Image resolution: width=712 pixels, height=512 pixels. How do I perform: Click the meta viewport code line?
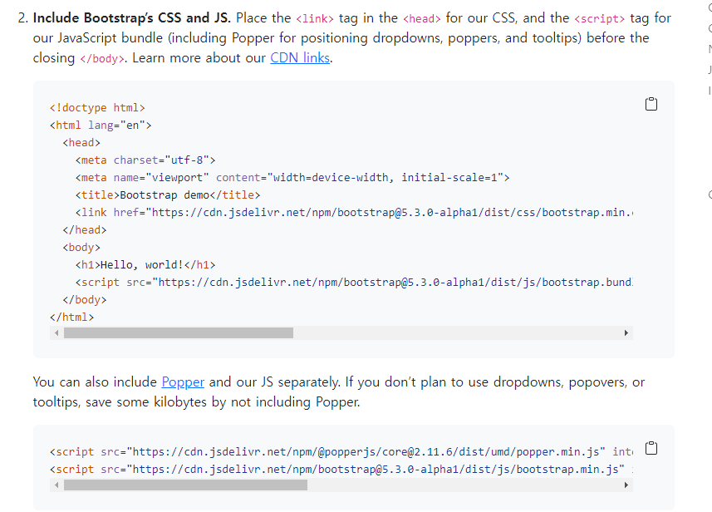pyautogui.click(x=292, y=178)
